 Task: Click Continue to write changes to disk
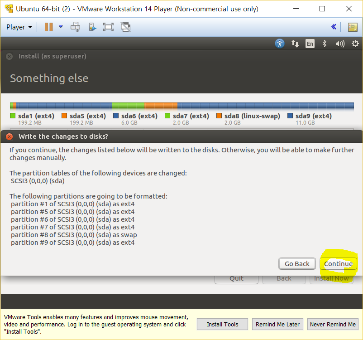pos(338,264)
